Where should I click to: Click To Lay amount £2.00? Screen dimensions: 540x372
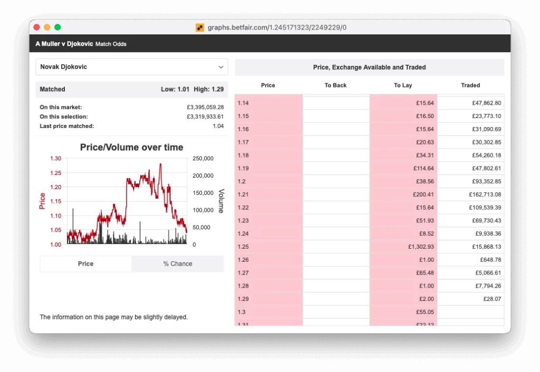[426, 299]
